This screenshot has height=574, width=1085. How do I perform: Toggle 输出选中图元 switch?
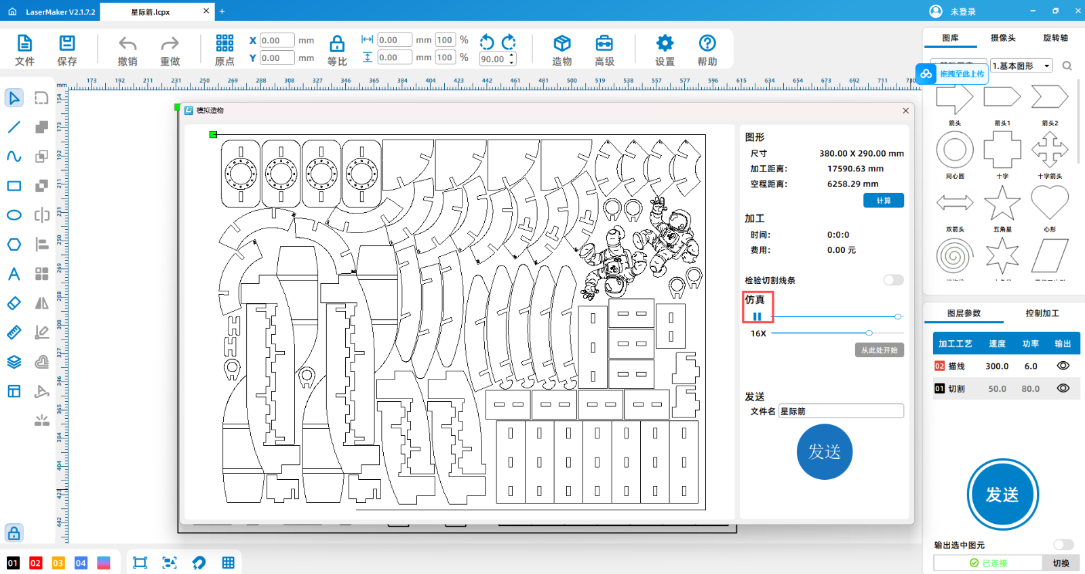pos(1063,545)
